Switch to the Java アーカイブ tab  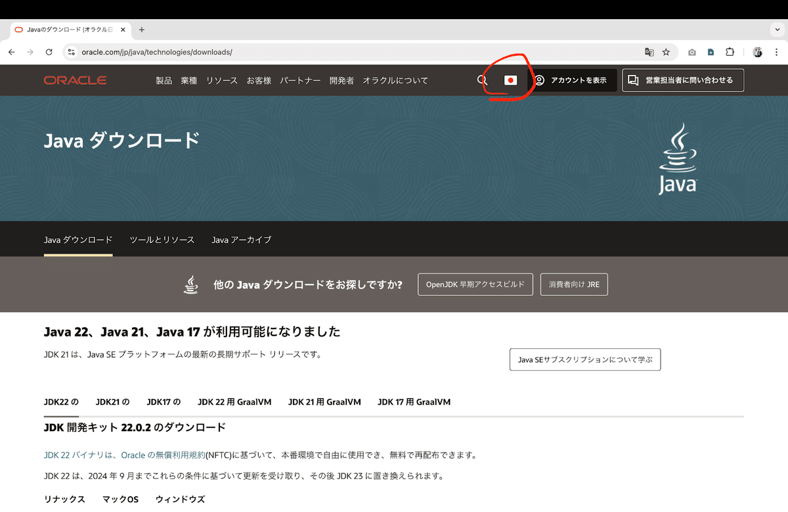241,240
